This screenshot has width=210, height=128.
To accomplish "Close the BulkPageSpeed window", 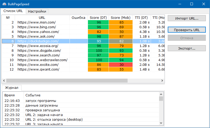I will 204,4.
